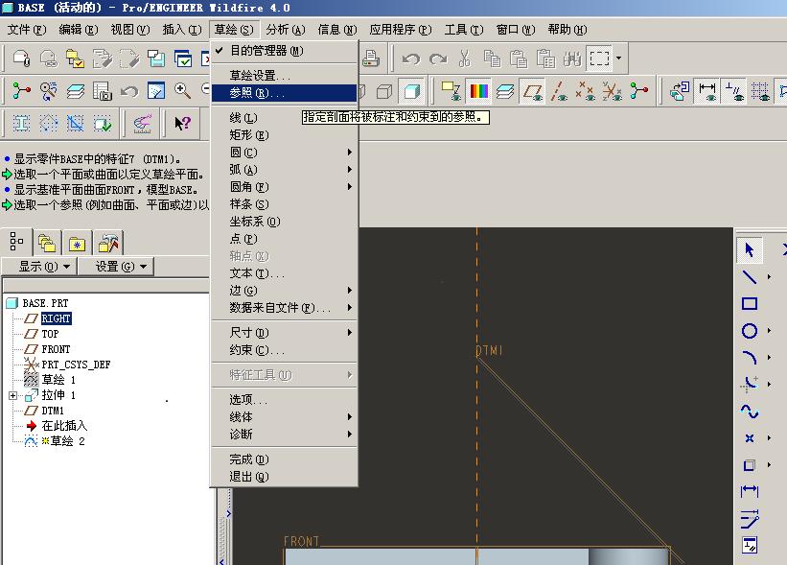Select the point creation tool
Image resolution: width=787 pixels, height=565 pixels.
(x=750, y=438)
